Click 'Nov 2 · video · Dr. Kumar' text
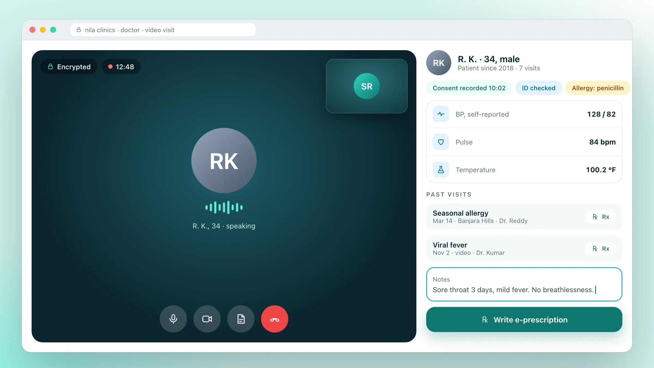The image size is (654, 368). tap(469, 253)
